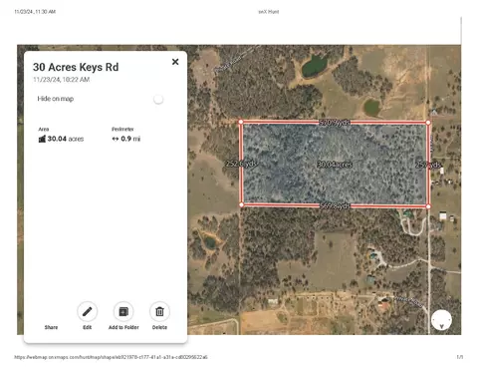Click the 30.04 acres value in the panel
The height and width of the screenshot is (369, 478).
(66, 139)
